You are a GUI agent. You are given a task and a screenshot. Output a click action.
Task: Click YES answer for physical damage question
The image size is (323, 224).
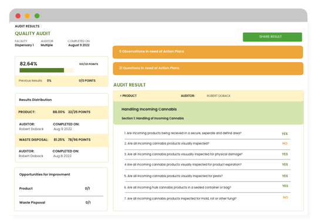tap(285, 154)
